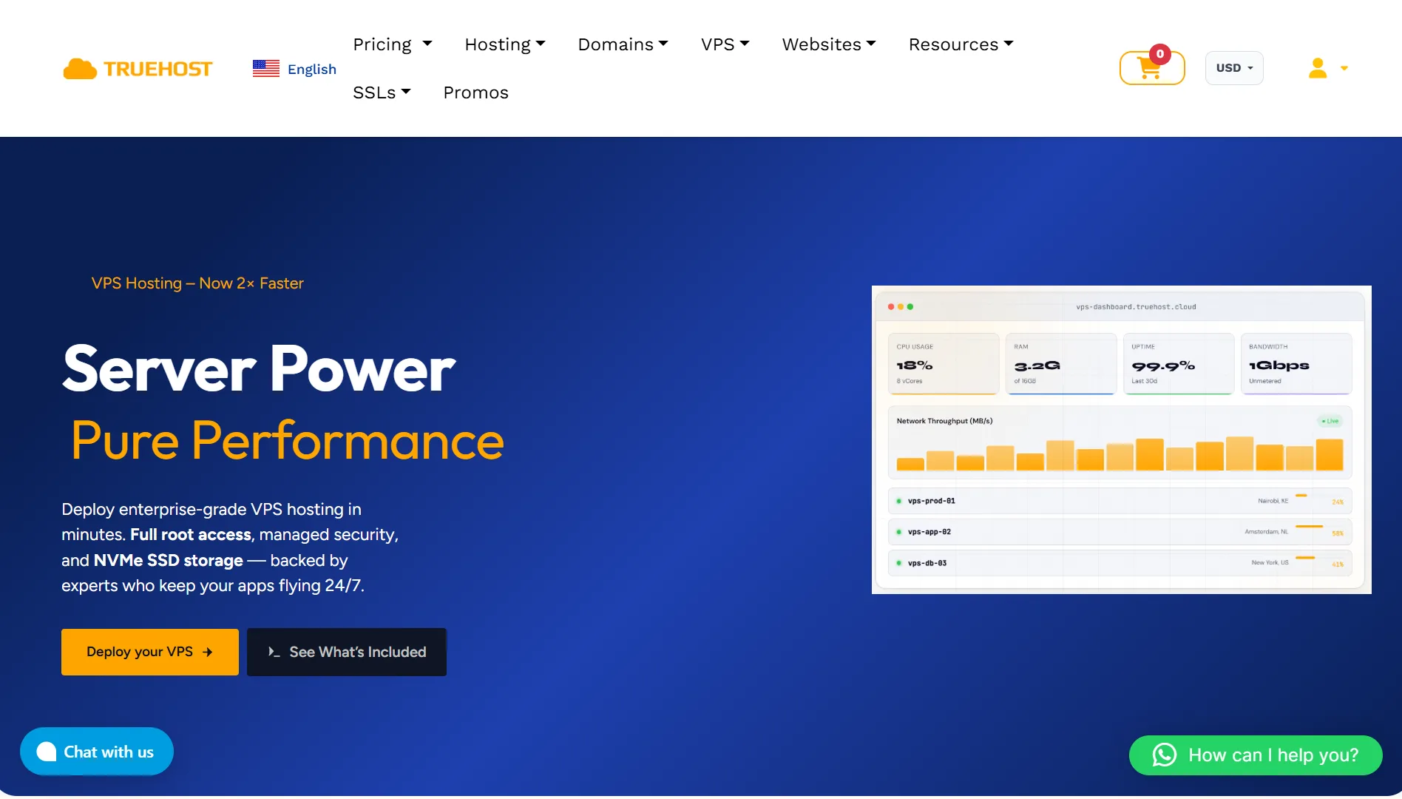
Task: Click the Deploy your VPS button
Action: (150, 652)
